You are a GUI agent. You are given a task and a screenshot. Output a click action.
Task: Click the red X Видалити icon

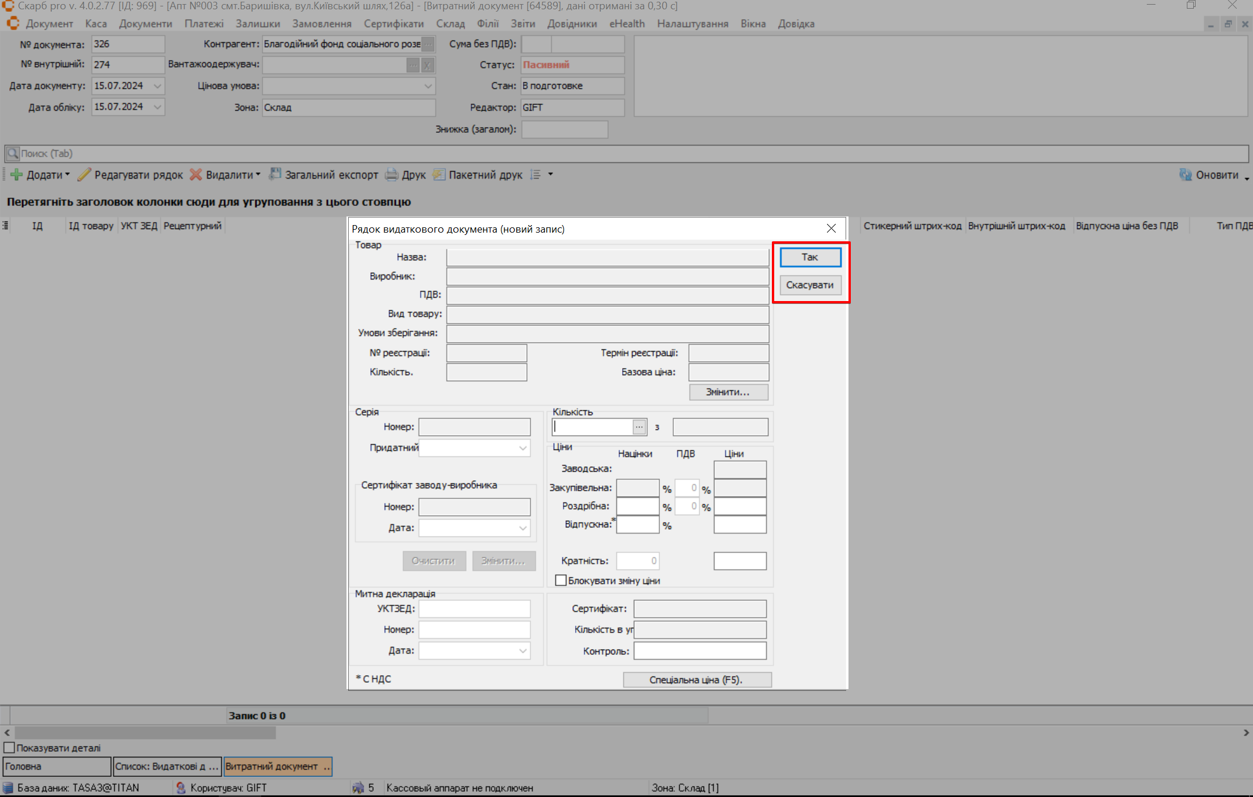point(196,175)
